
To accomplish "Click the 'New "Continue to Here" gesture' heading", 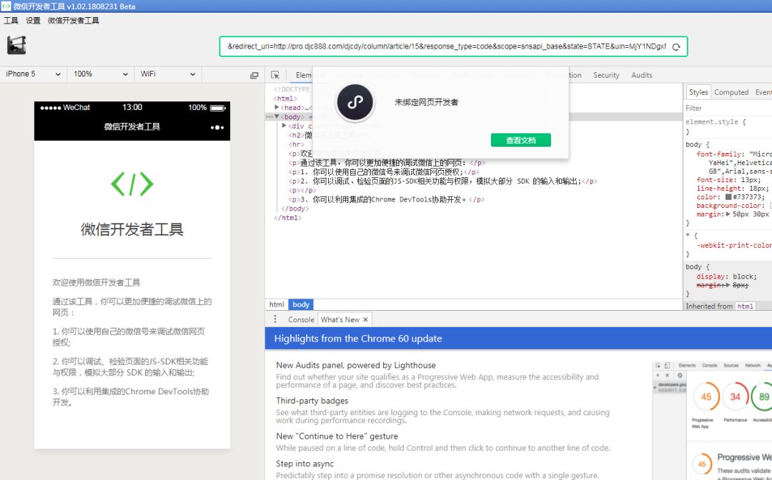I will 337,436.
